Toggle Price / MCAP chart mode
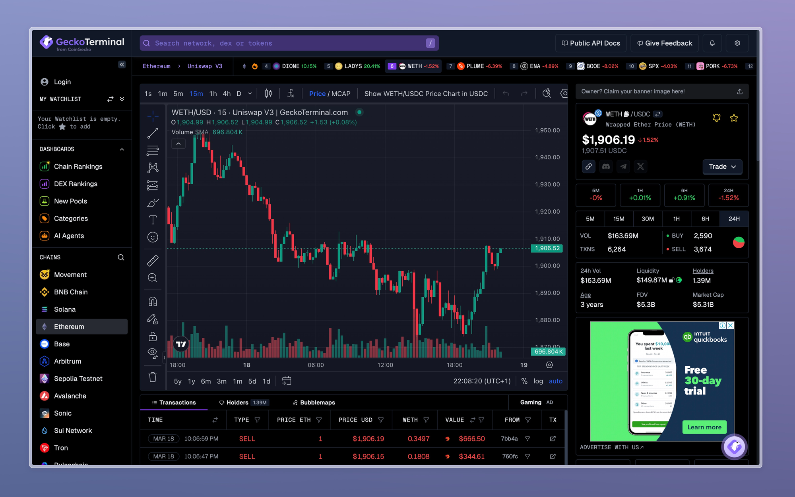Image resolution: width=795 pixels, height=497 pixels. tap(330, 94)
